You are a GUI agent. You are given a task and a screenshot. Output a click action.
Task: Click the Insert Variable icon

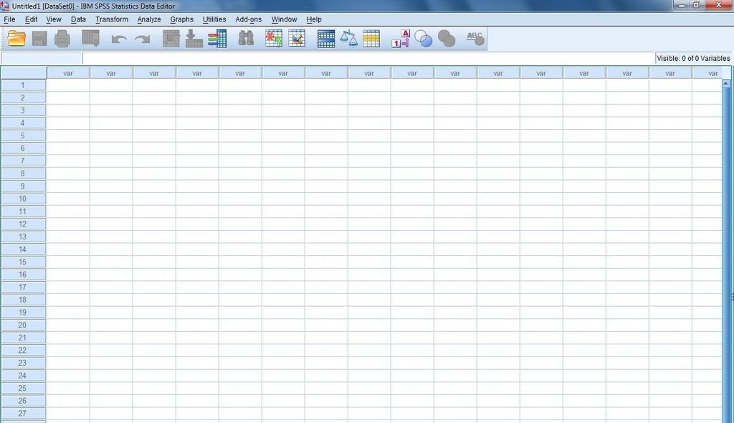coord(297,39)
